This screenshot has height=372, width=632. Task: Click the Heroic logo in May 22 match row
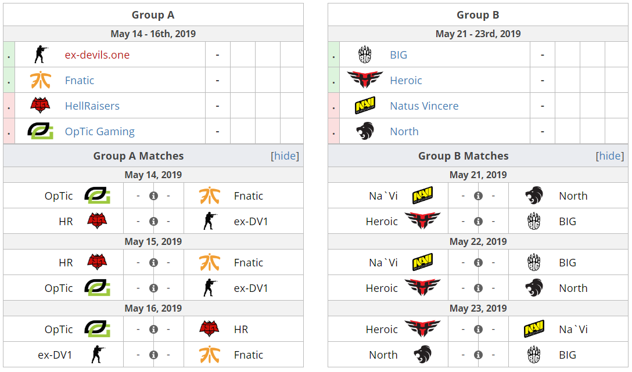[x=422, y=287]
